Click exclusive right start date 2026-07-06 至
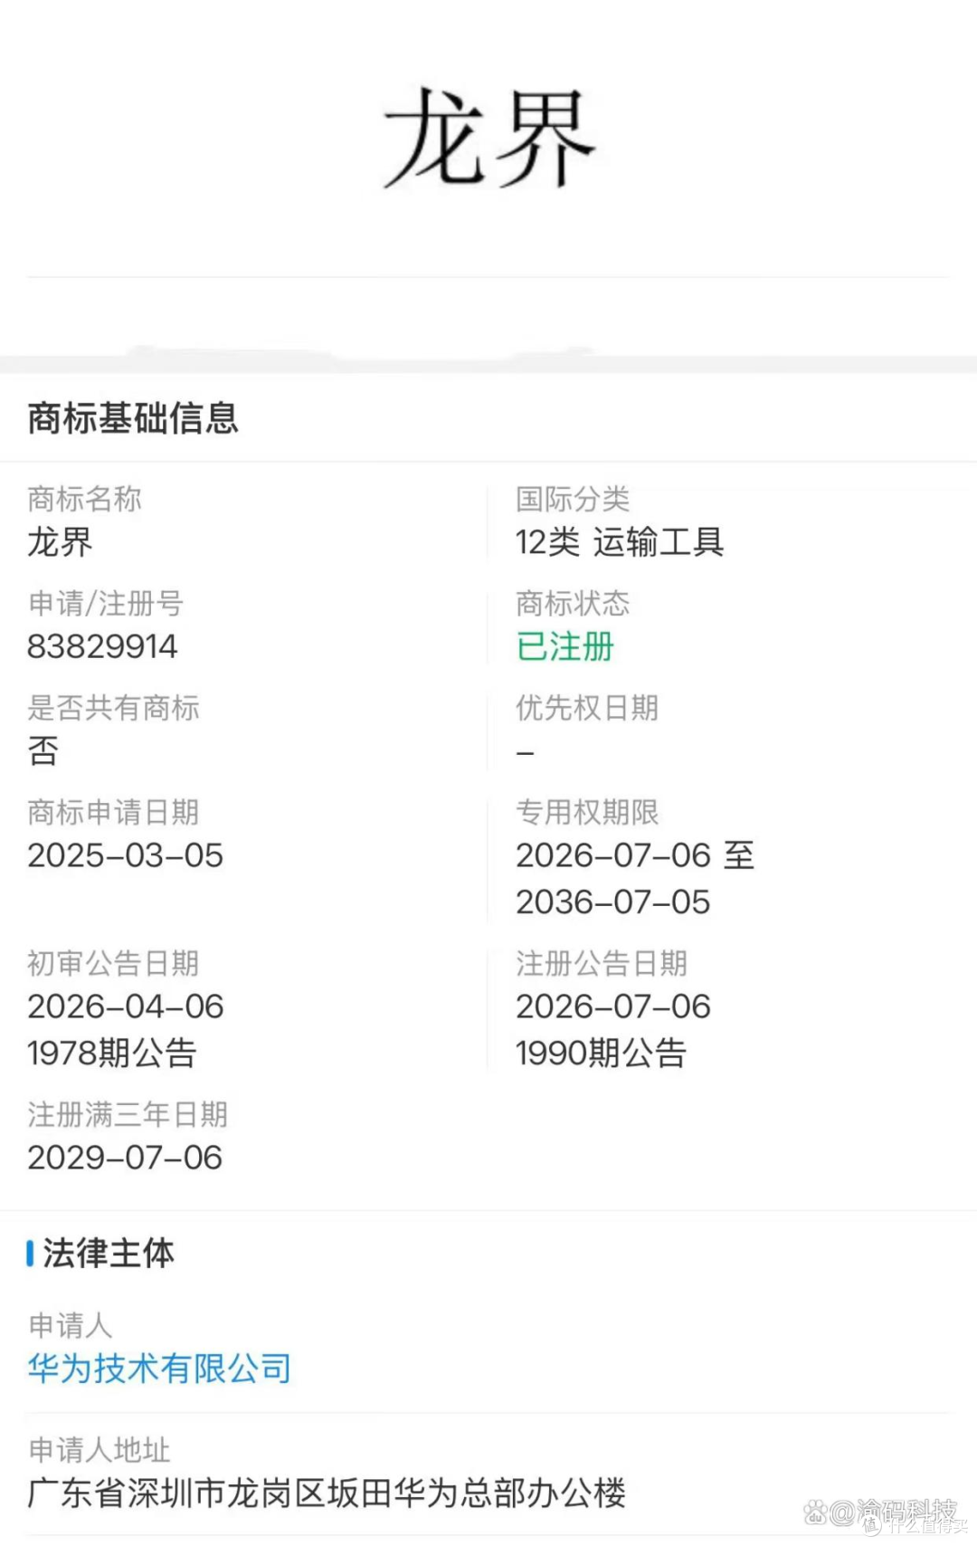The width and height of the screenshot is (977, 1546). [635, 855]
